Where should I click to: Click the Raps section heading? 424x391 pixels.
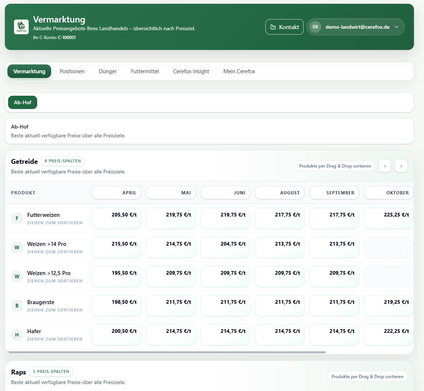[18, 372]
